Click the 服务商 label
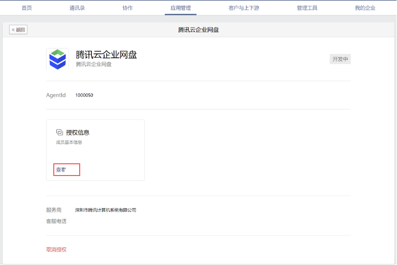The width and height of the screenshot is (397, 265). pos(54,210)
